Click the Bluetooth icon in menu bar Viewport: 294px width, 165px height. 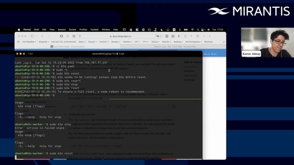click(x=180, y=30)
